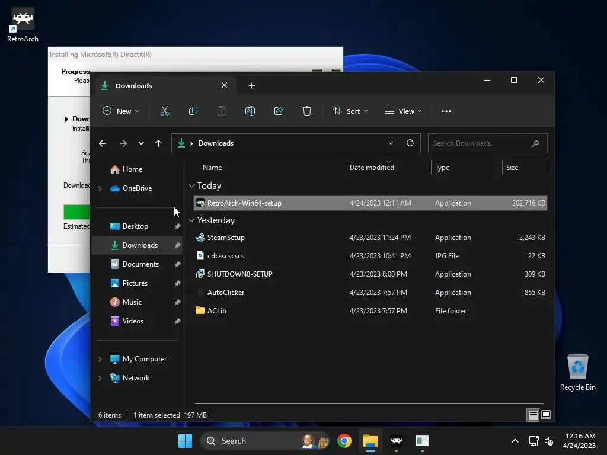Unpin Desktop from quick access

click(x=177, y=226)
